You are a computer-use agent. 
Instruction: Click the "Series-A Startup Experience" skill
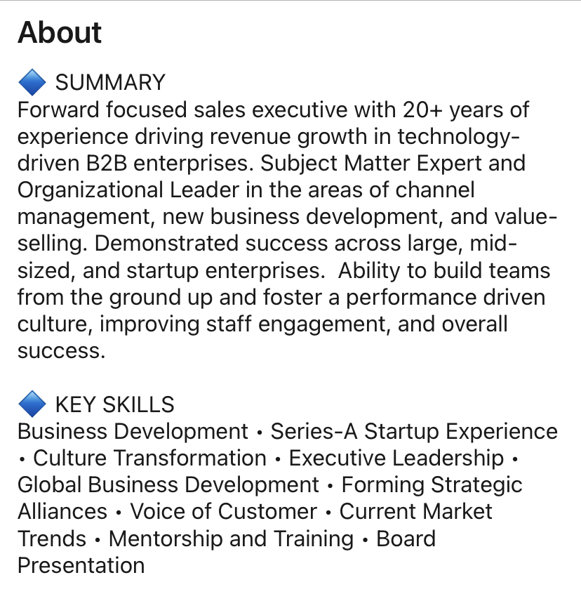pos(414,431)
